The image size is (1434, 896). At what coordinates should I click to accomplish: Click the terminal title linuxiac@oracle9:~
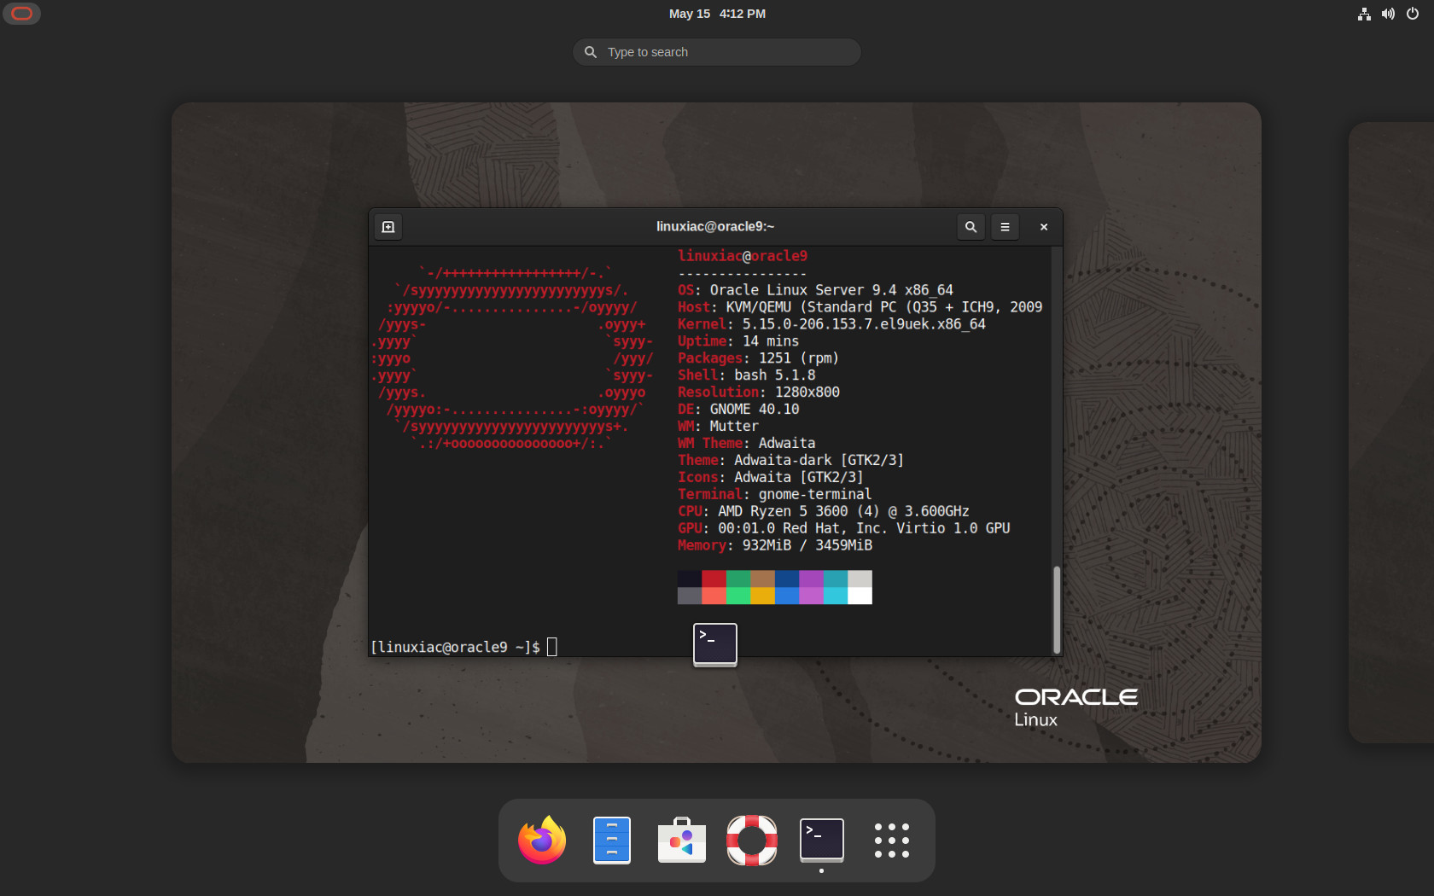click(715, 227)
